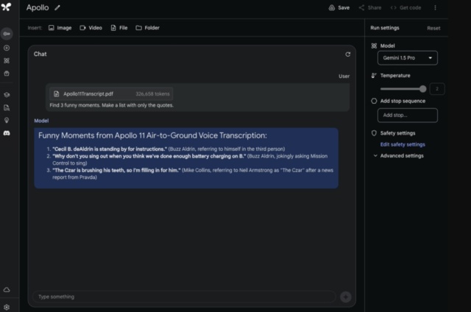Save the Apollo prompt
471x312 pixels.
click(339, 7)
